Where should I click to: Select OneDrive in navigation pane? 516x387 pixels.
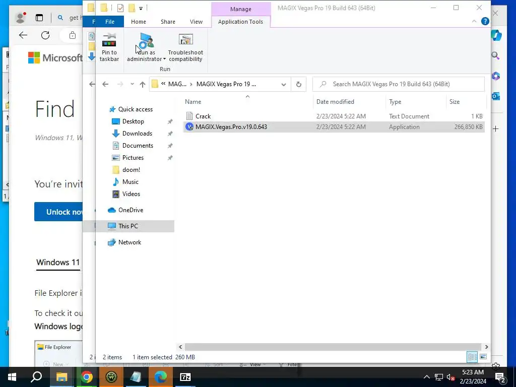pos(131,210)
